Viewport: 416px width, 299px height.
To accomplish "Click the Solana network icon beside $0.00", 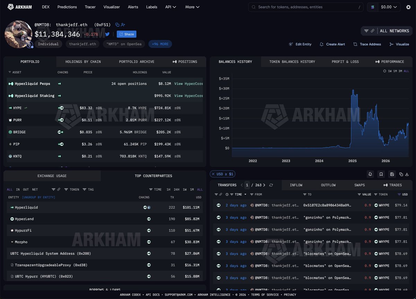I will coord(373,7).
